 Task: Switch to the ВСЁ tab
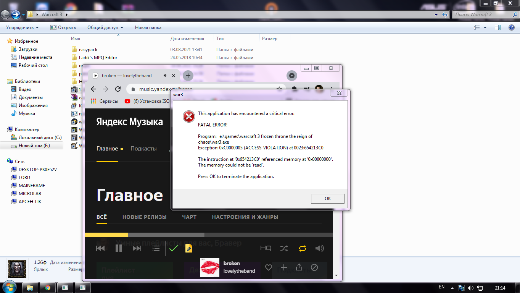coord(102,217)
